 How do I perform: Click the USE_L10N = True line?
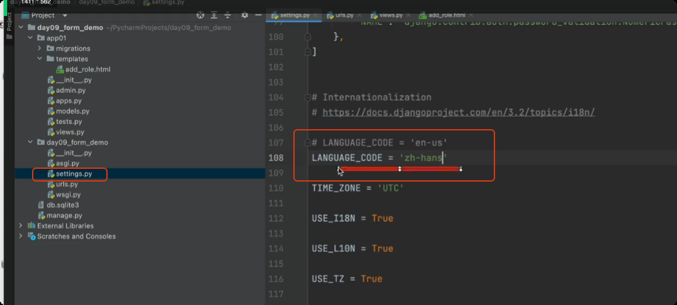[352, 249]
